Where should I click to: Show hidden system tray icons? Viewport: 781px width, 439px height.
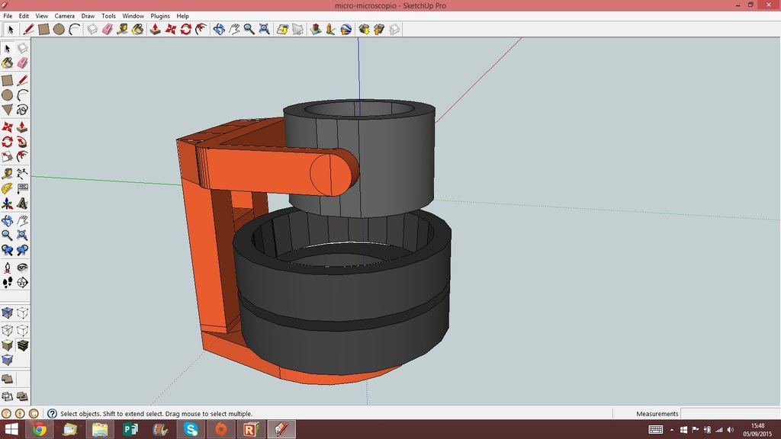click(x=671, y=430)
